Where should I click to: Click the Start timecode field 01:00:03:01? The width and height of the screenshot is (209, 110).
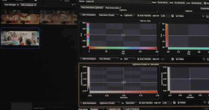coord(163,3)
